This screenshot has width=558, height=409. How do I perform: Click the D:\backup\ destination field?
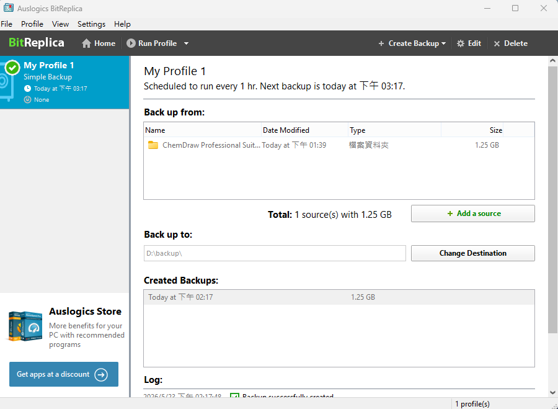(x=275, y=253)
